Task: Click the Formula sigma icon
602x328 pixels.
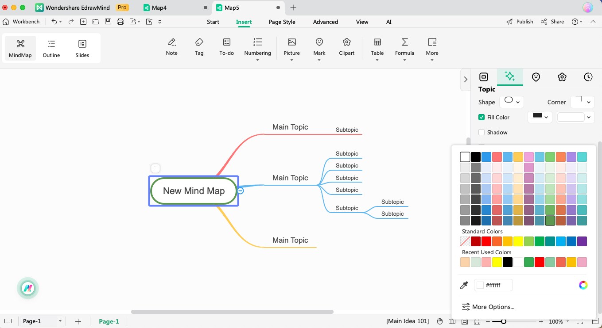Action: click(x=404, y=42)
